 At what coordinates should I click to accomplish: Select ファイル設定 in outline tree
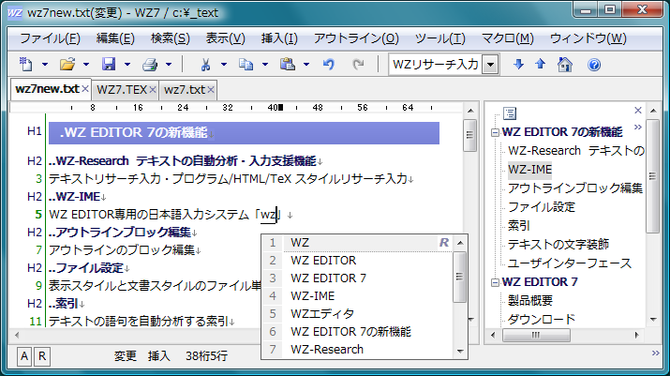(542, 207)
